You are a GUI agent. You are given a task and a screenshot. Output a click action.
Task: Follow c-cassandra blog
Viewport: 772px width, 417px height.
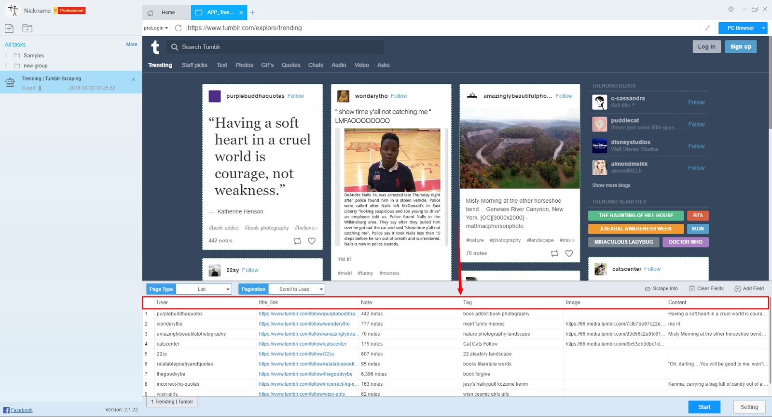click(696, 103)
